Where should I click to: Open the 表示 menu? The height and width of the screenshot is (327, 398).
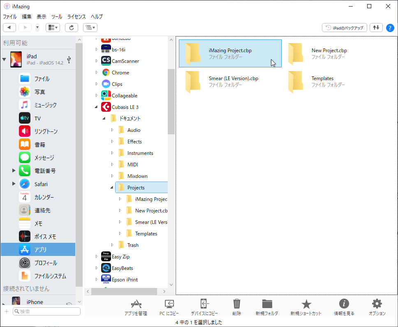(x=42, y=17)
